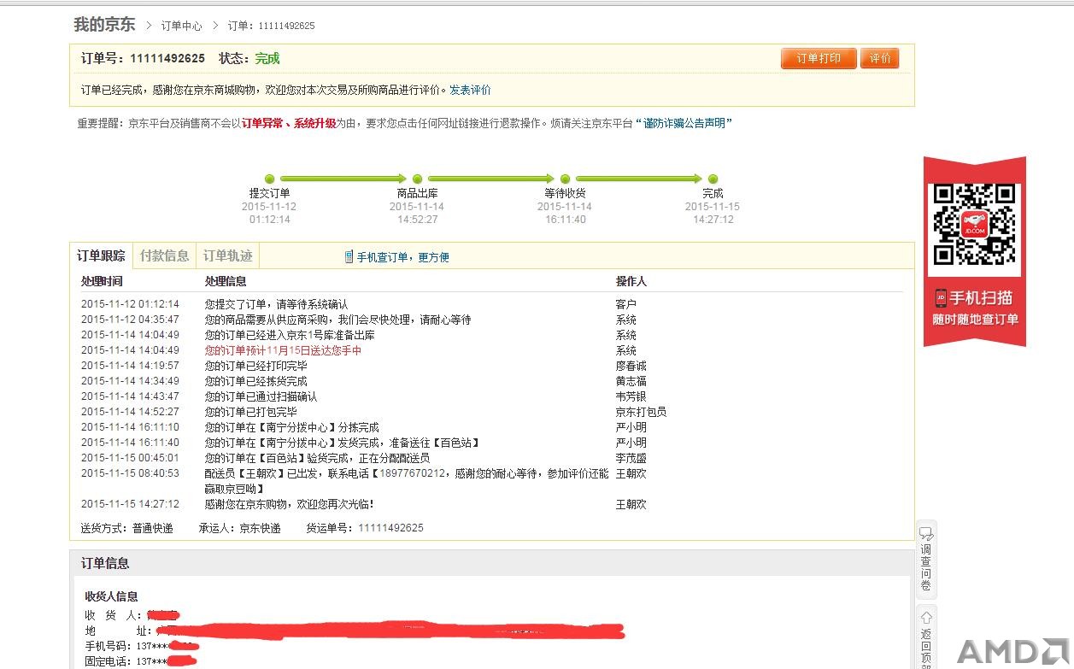Click the 返回顶部 side button
Image resolution: width=1074 pixels, height=669 pixels.
point(926,637)
